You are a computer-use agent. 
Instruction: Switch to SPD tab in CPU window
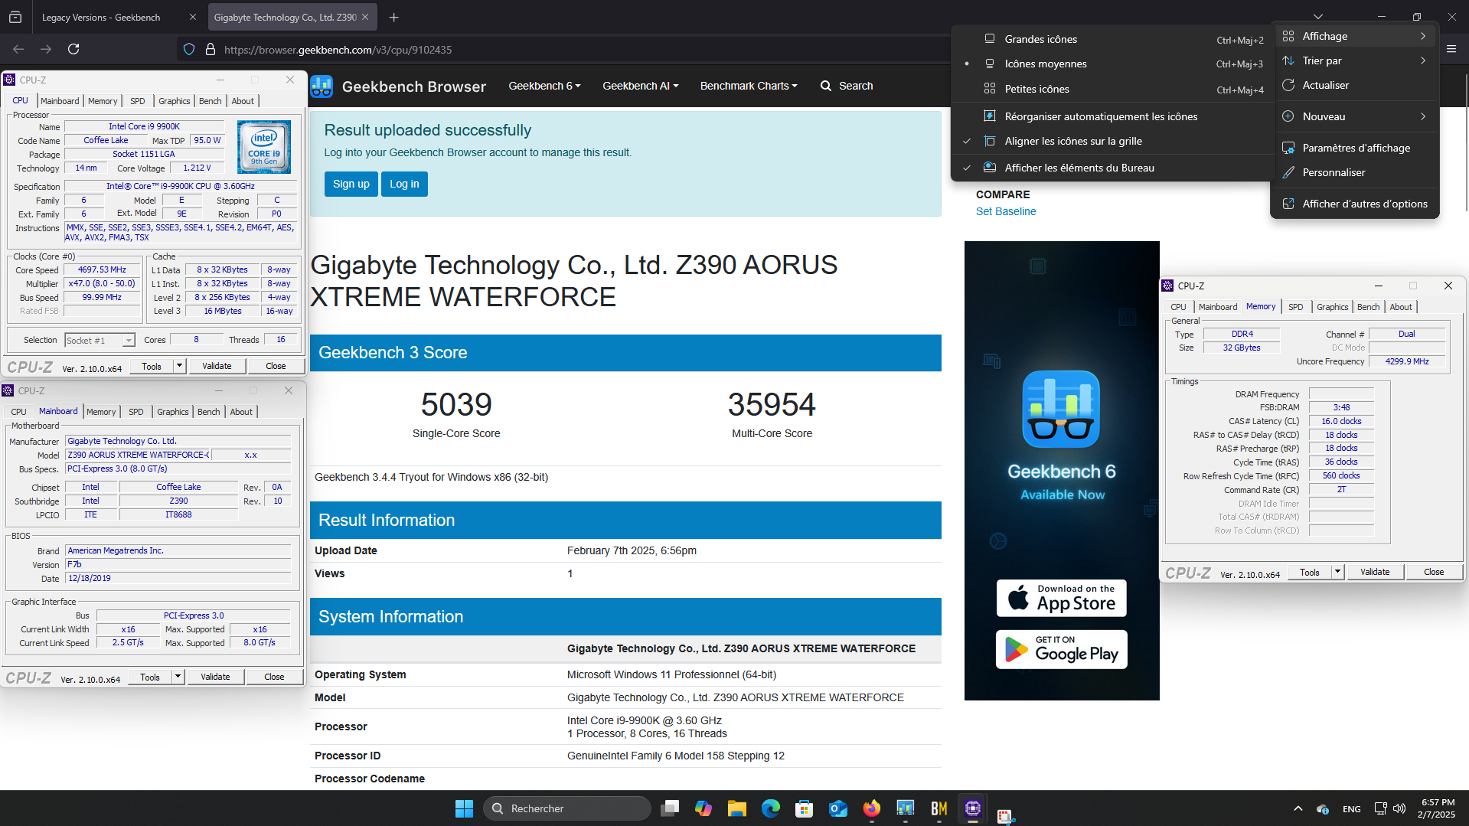(x=138, y=101)
